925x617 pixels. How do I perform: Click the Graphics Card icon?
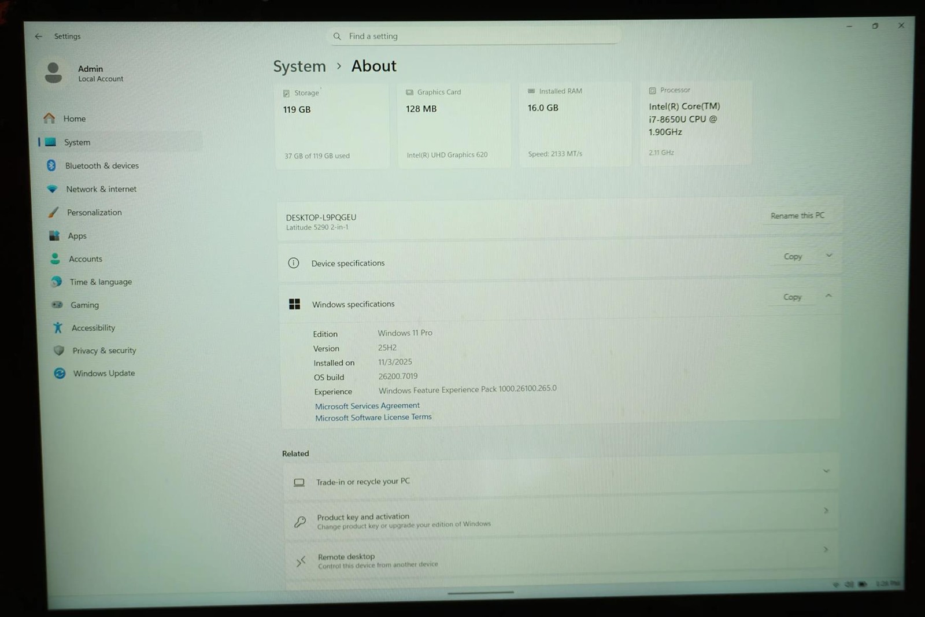pyautogui.click(x=409, y=92)
